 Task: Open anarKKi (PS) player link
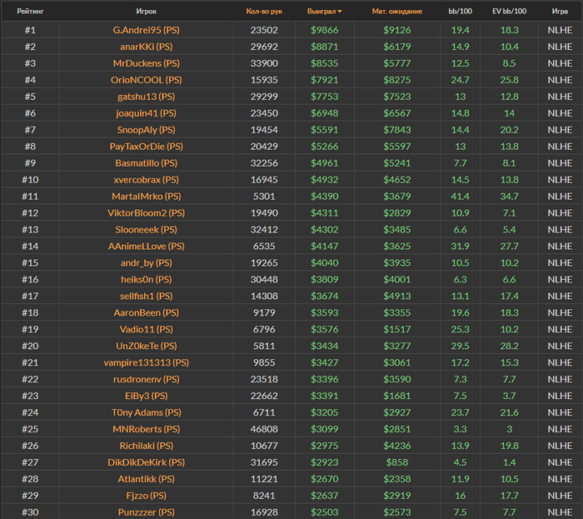pos(146,47)
